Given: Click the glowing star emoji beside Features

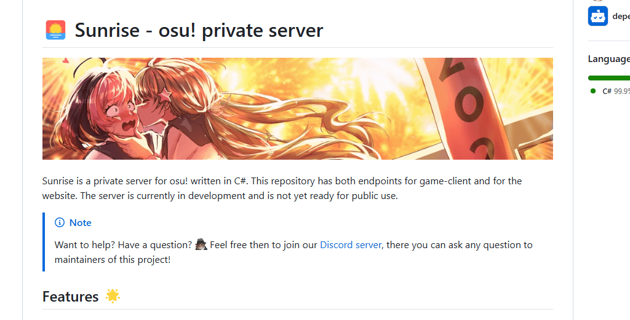Looking at the screenshot, I should (113, 296).
